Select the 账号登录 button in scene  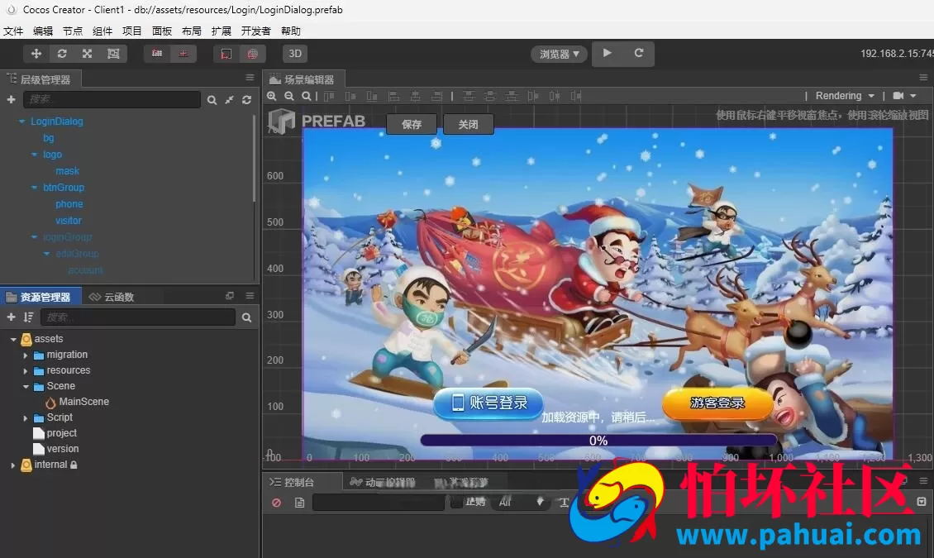488,403
